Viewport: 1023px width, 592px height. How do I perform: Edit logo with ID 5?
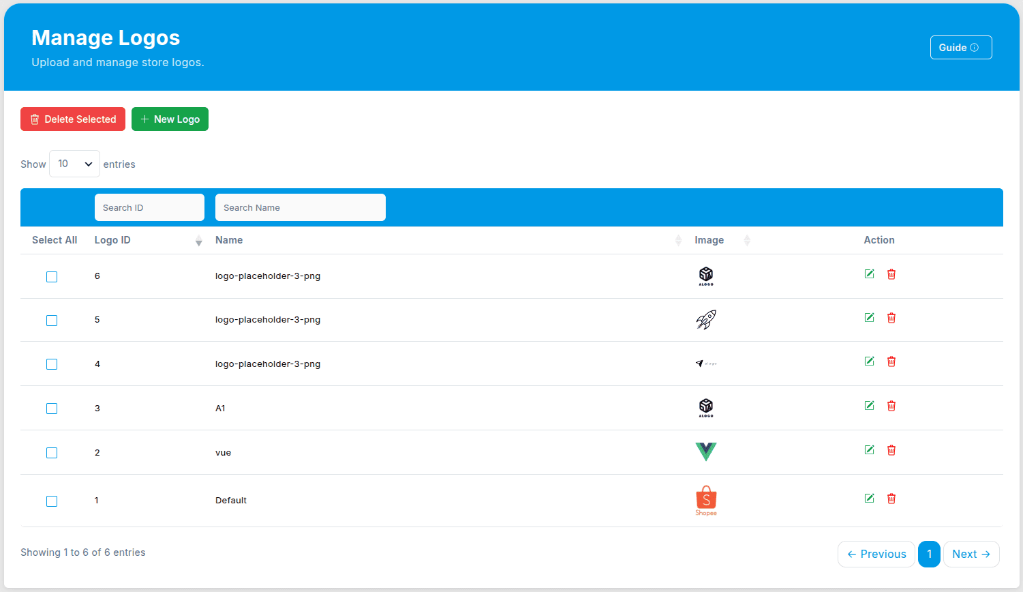tap(869, 318)
